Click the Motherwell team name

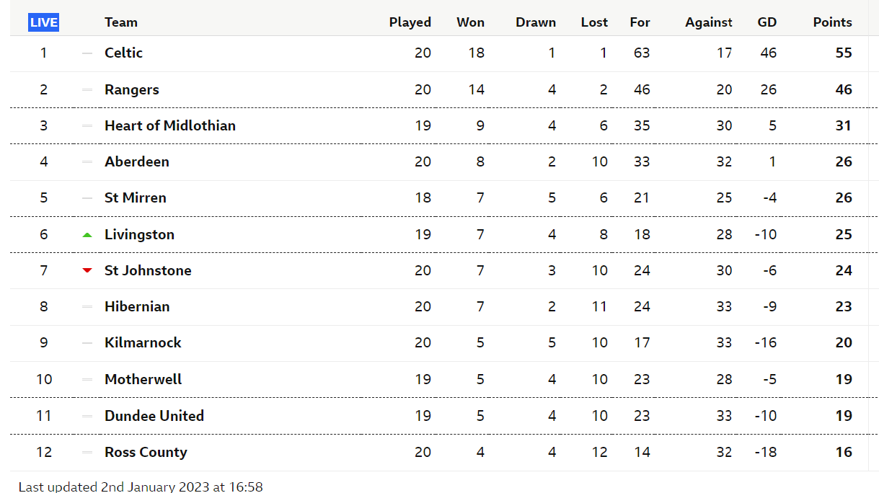click(143, 379)
